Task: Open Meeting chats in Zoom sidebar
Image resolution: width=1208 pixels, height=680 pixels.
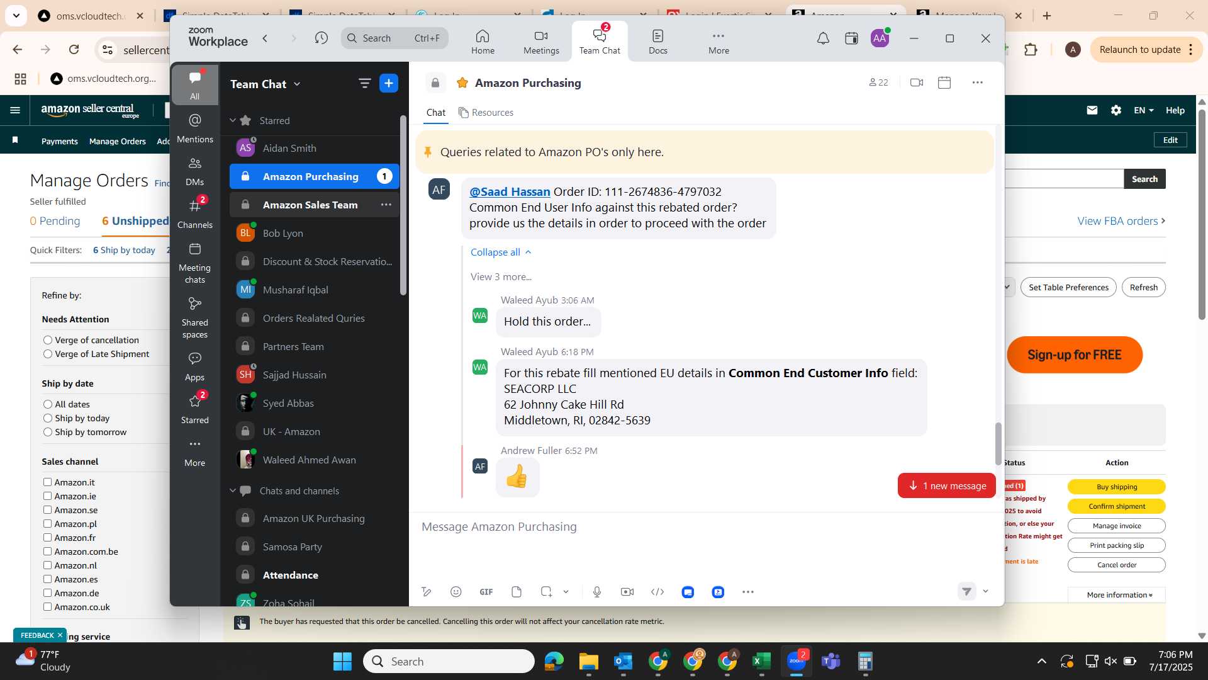Action: click(x=195, y=263)
